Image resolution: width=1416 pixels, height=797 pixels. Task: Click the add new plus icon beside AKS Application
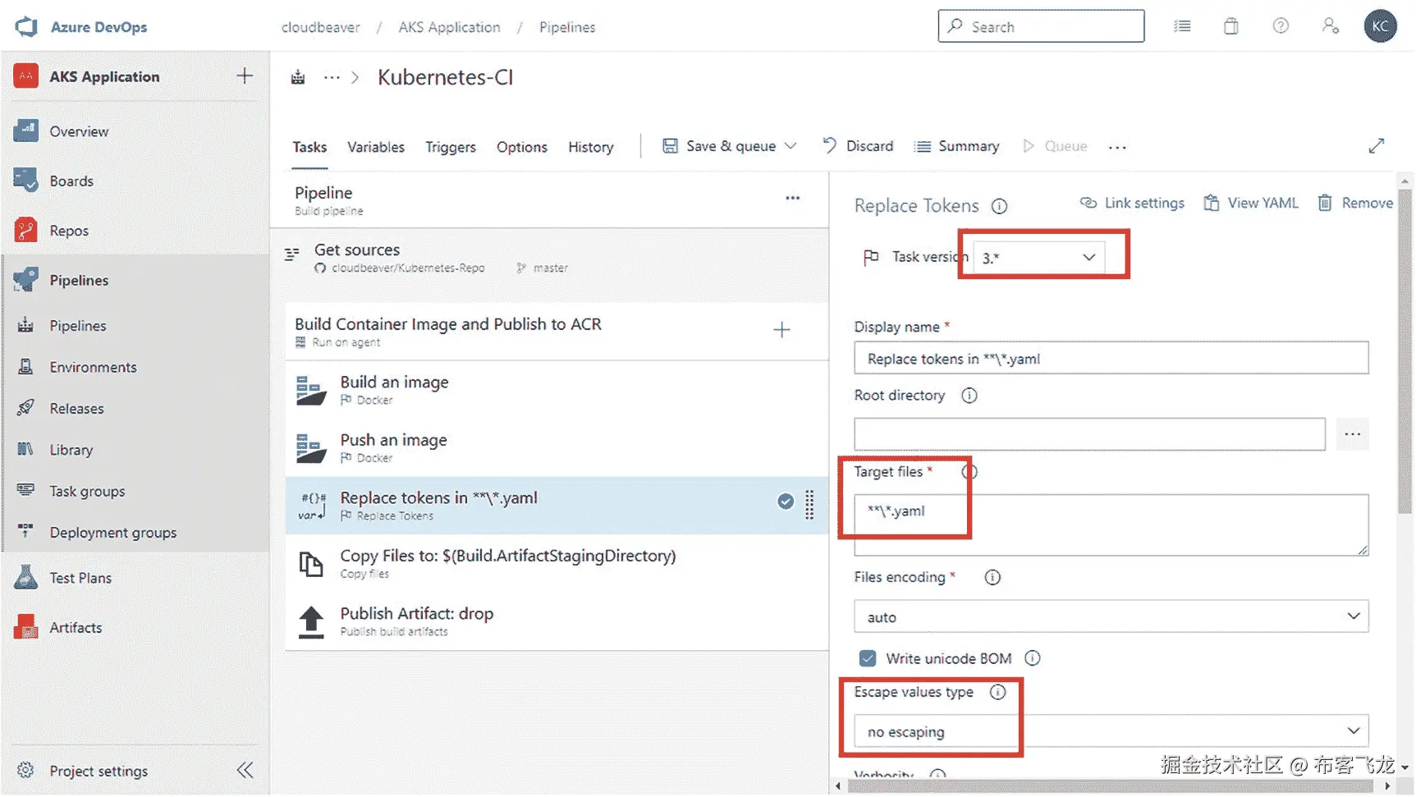coord(245,76)
